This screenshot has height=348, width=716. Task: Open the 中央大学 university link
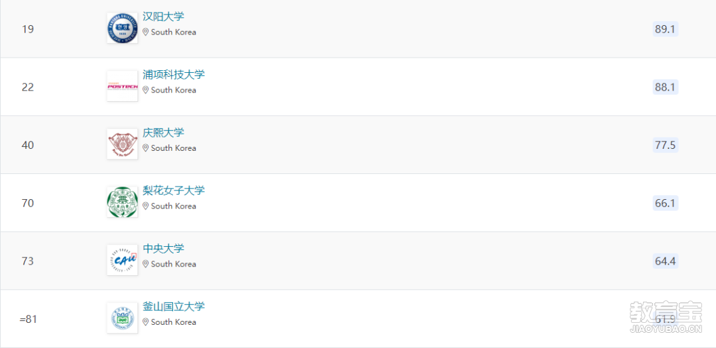(x=164, y=249)
